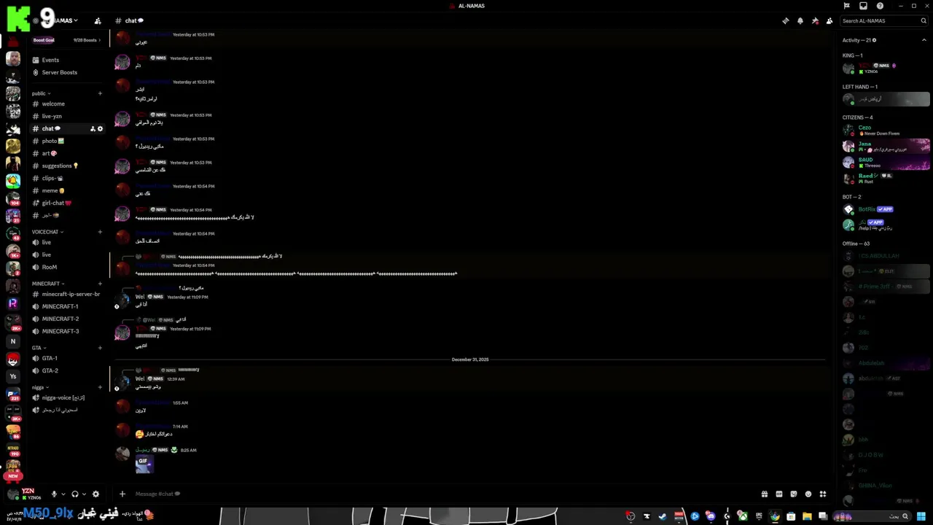Open notification settings bell icon
The width and height of the screenshot is (933, 525).
800,20
